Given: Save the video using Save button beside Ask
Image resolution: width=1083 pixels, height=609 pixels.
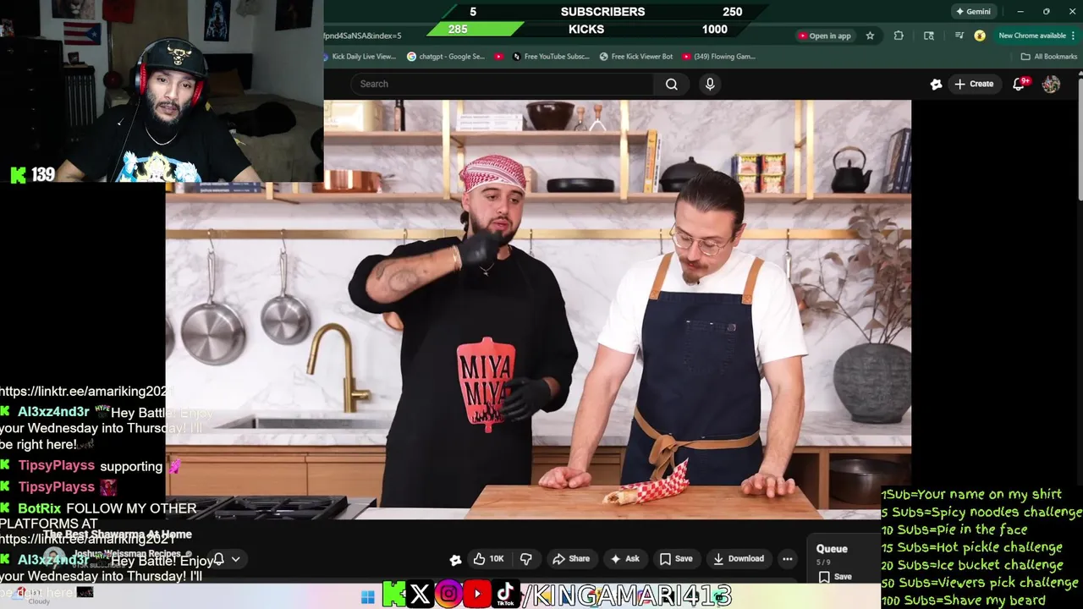Looking at the screenshot, I should 676,558.
